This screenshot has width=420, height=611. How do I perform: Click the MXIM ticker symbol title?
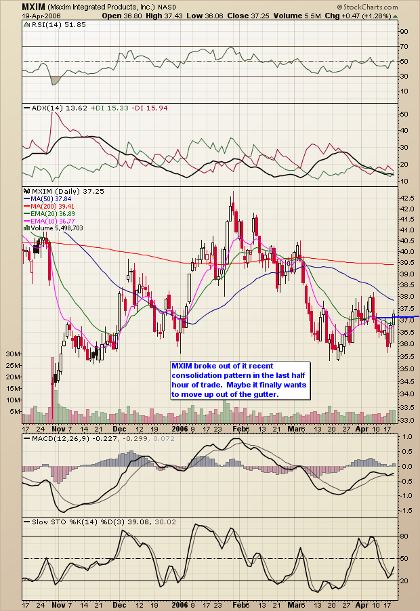pyautogui.click(x=33, y=7)
